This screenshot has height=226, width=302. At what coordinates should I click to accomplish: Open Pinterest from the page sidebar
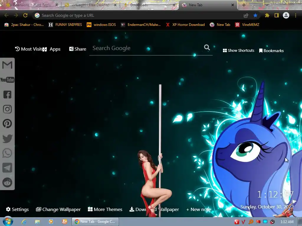click(x=7, y=124)
